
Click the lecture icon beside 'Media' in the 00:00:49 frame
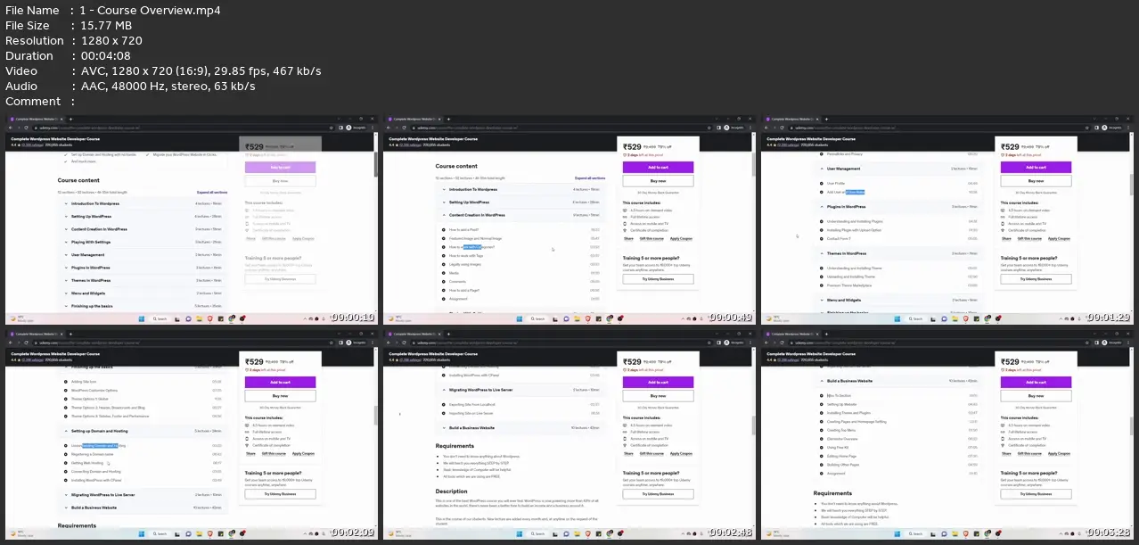click(444, 272)
